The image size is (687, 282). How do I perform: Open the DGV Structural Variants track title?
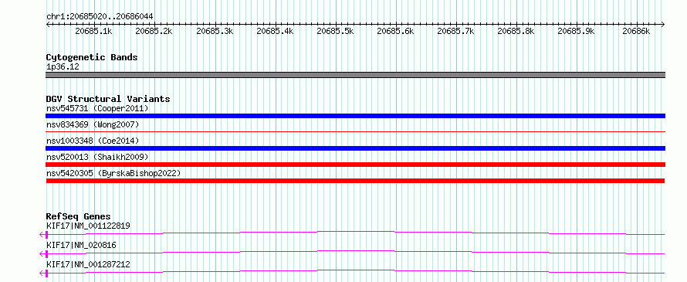[x=108, y=99]
